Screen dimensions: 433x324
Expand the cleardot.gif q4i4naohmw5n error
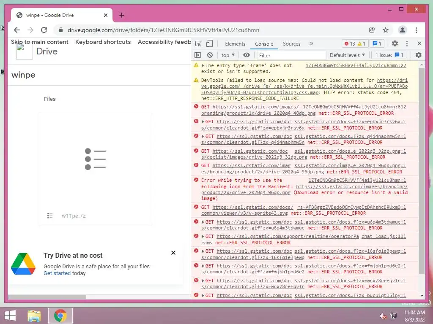click(203, 136)
